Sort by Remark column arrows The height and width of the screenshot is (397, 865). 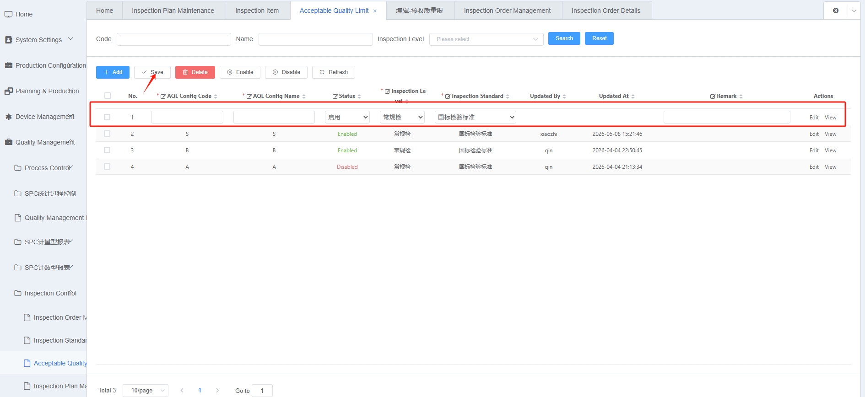coord(741,97)
